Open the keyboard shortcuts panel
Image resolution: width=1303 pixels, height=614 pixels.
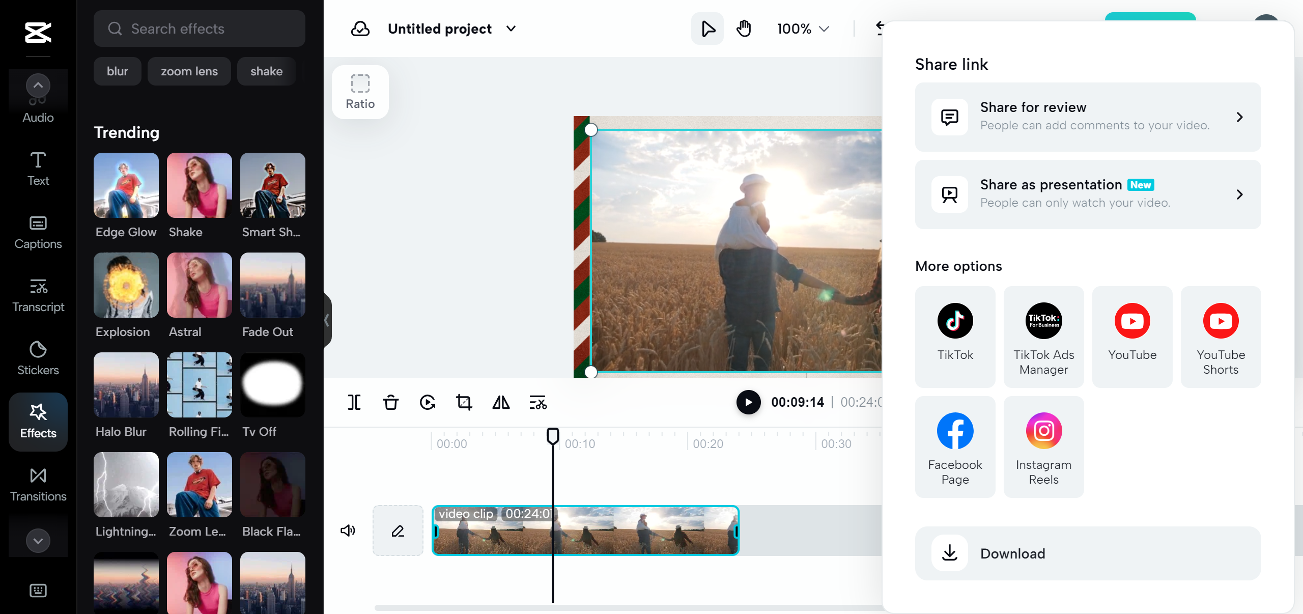(37, 590)
